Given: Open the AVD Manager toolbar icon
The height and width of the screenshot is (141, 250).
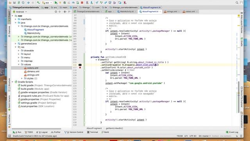Looking at the screenshot, I should pyautogui.click(x=87, y=3).
